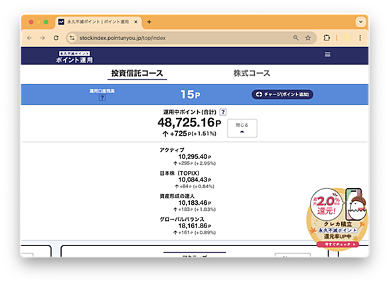The height and width of the screenshot is (284, 389).
Task: Open the Chrome profile avatar menu
Action: [347, 38]
